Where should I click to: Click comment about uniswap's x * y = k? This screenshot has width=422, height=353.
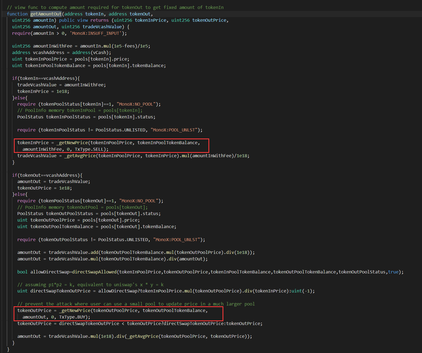tap(90, 285)
